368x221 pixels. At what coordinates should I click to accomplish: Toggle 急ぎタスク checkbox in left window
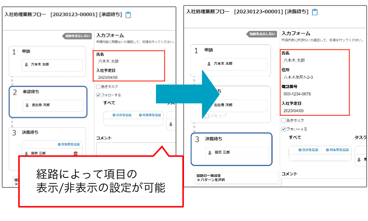98,87
